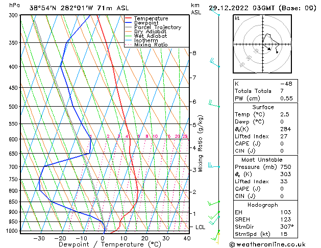Click the surface theta-e value 284
The image size is (321, 248).
pyautogui.click(x=286, y=129)
